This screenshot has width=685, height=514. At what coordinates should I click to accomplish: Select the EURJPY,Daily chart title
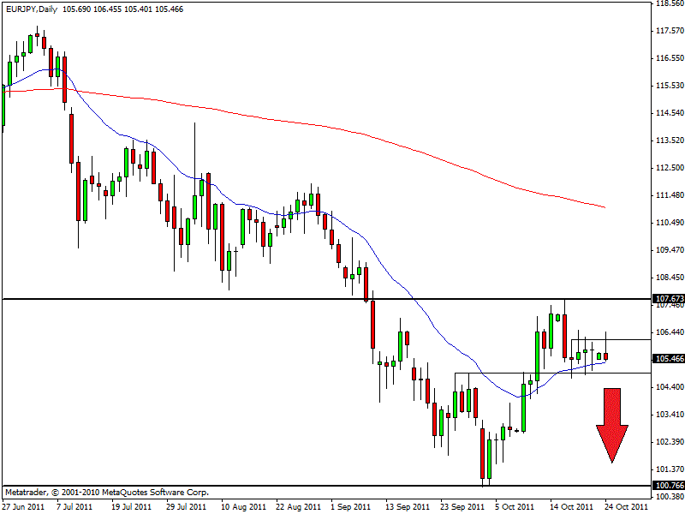(31, 7)
